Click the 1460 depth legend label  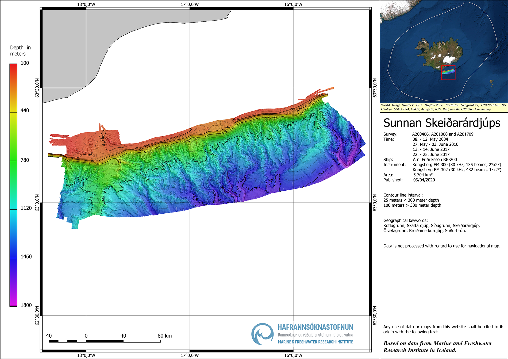[x=26, y=257]
